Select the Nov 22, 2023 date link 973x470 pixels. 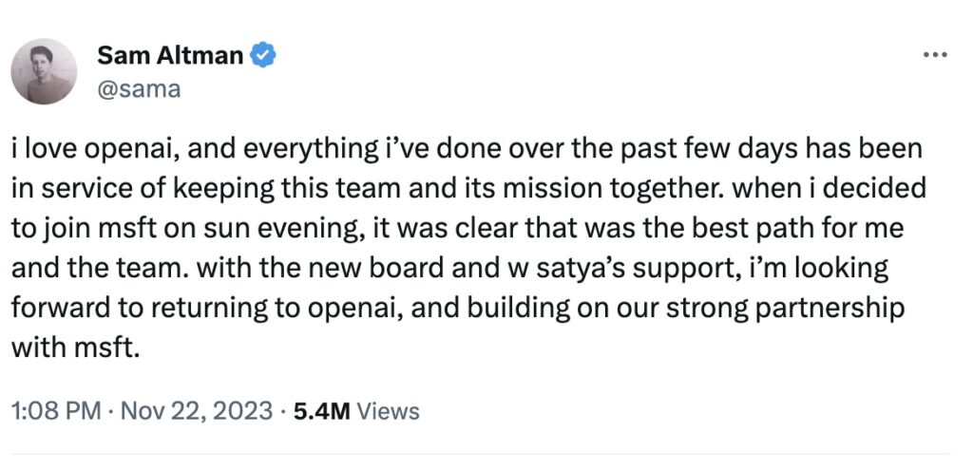[196, 411]
